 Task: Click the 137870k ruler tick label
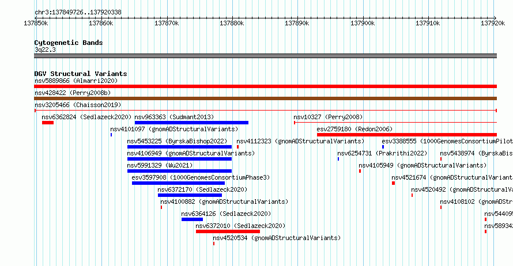tap(167, 23)
